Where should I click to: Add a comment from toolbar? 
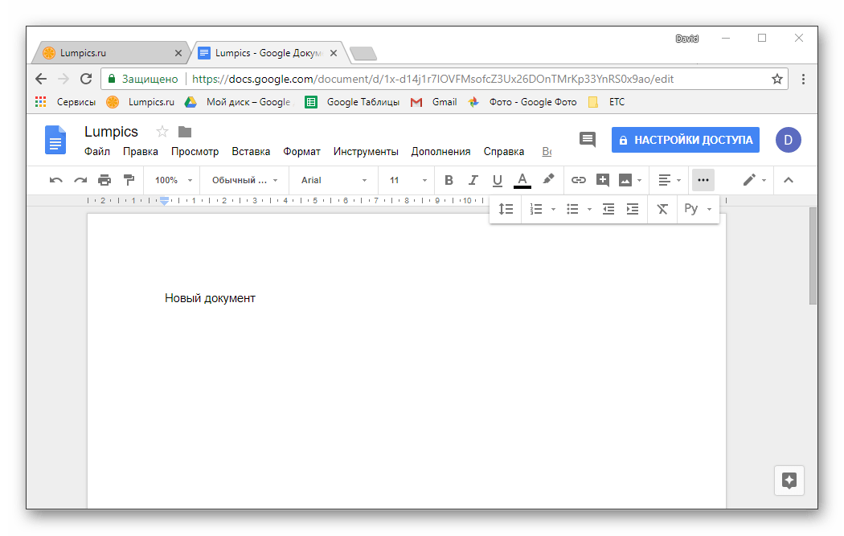[603, 180]
